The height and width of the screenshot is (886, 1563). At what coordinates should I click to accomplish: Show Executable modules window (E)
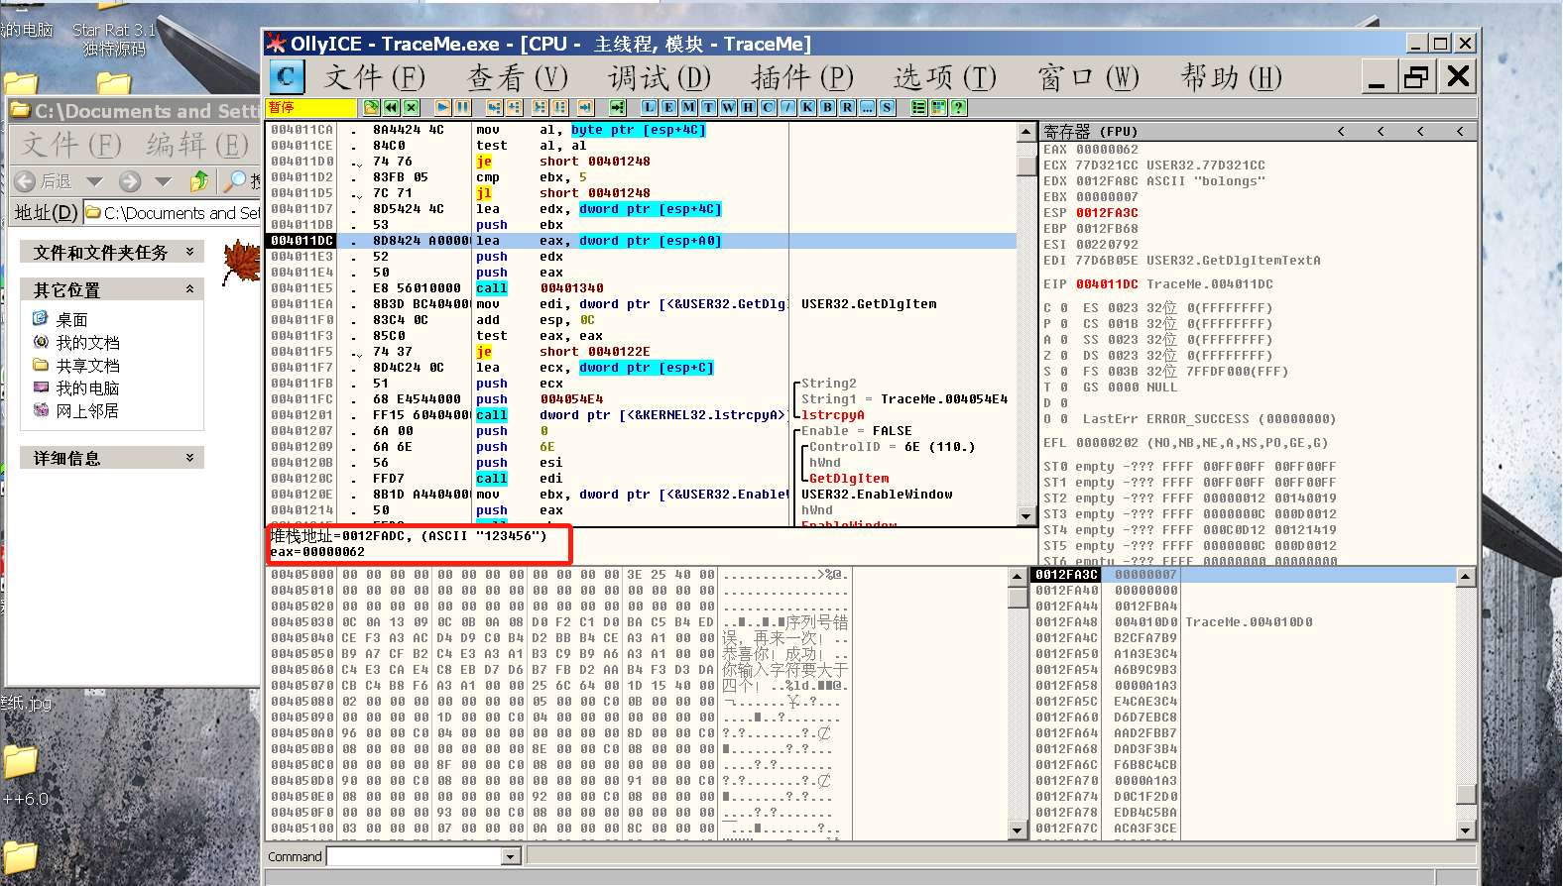point(669,107)
